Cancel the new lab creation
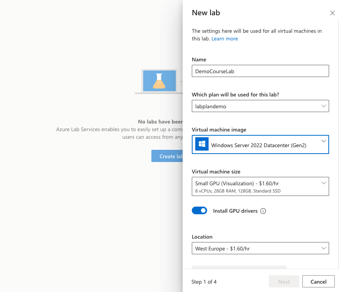The image size is (339, 292). click(x=318, y=281)
